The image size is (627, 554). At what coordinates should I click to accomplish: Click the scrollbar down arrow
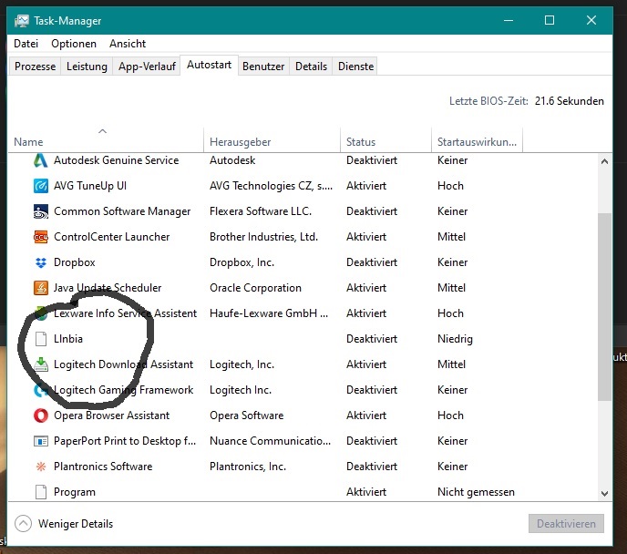pos(604,494)
